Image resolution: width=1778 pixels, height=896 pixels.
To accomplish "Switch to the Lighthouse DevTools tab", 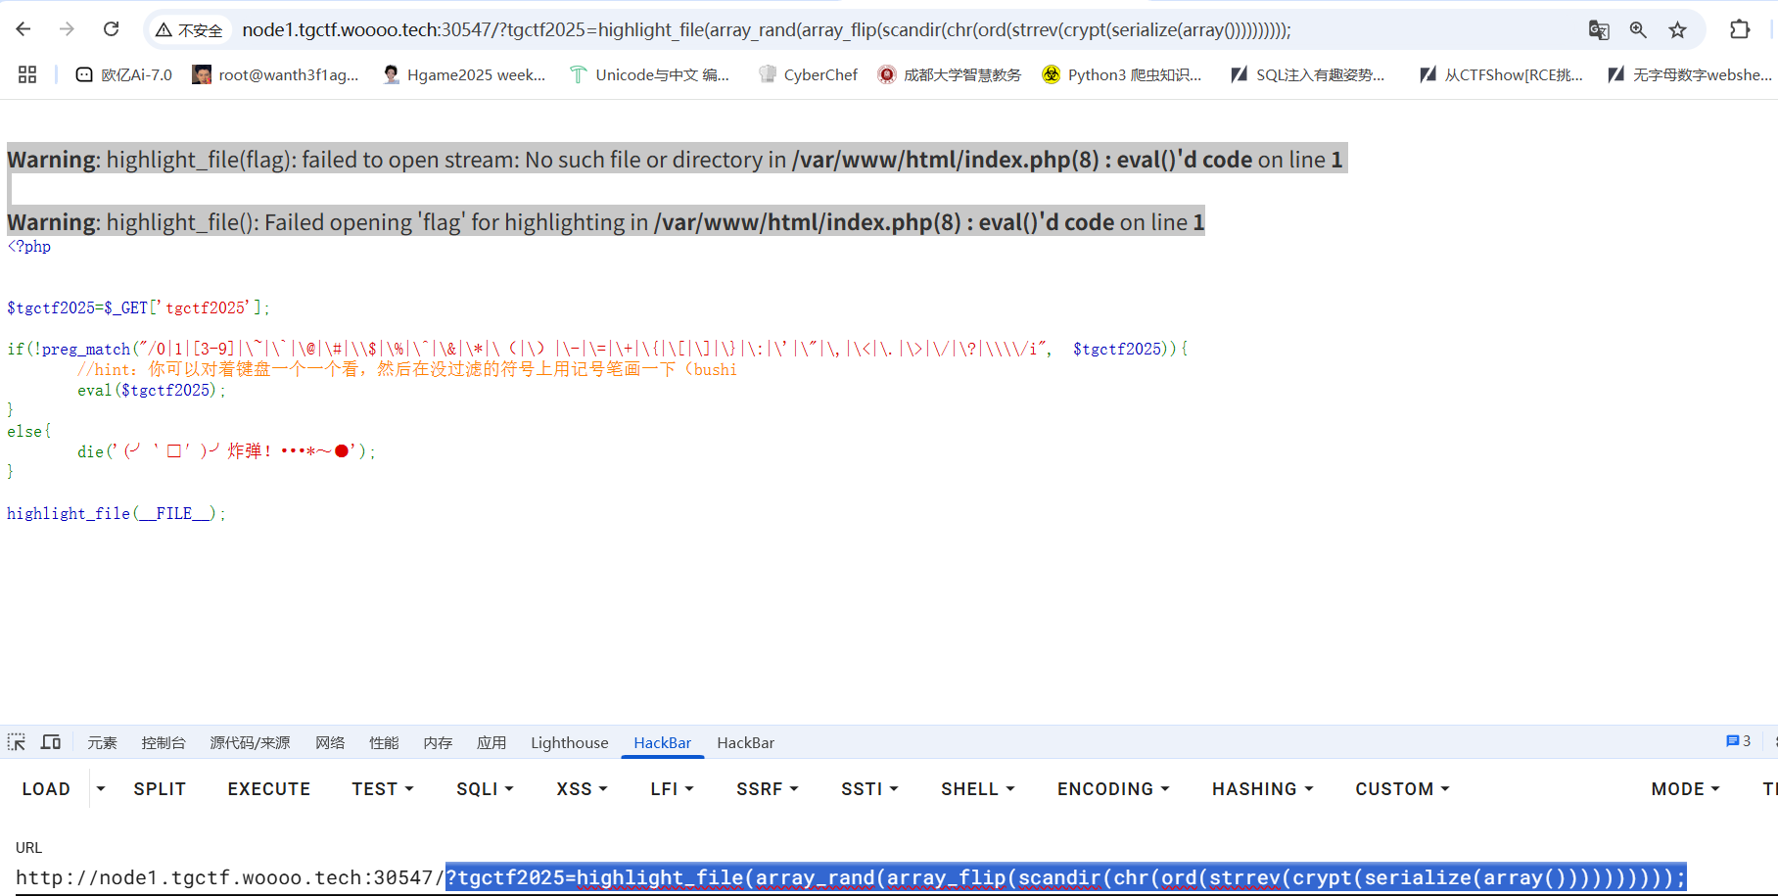I will pos(569,742).
